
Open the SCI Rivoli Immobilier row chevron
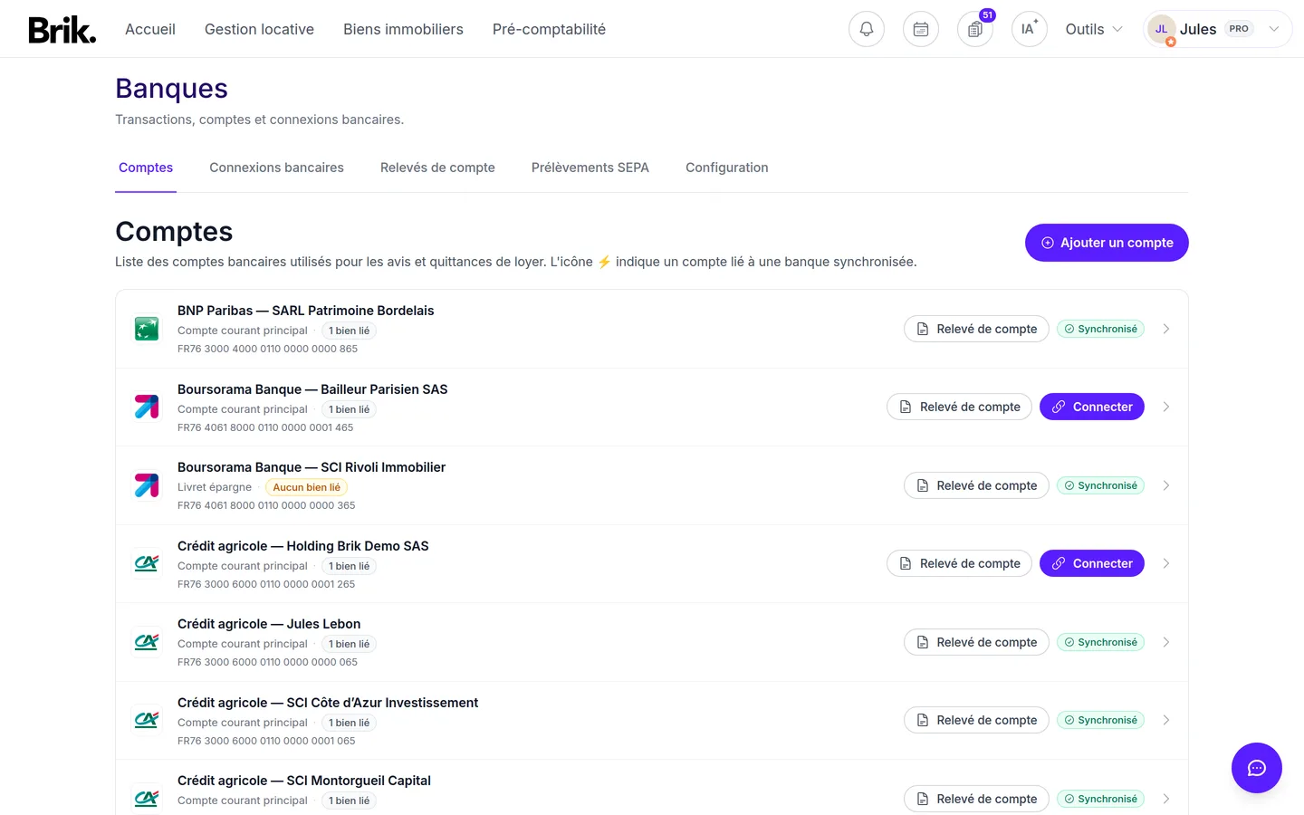[1166, 485]
